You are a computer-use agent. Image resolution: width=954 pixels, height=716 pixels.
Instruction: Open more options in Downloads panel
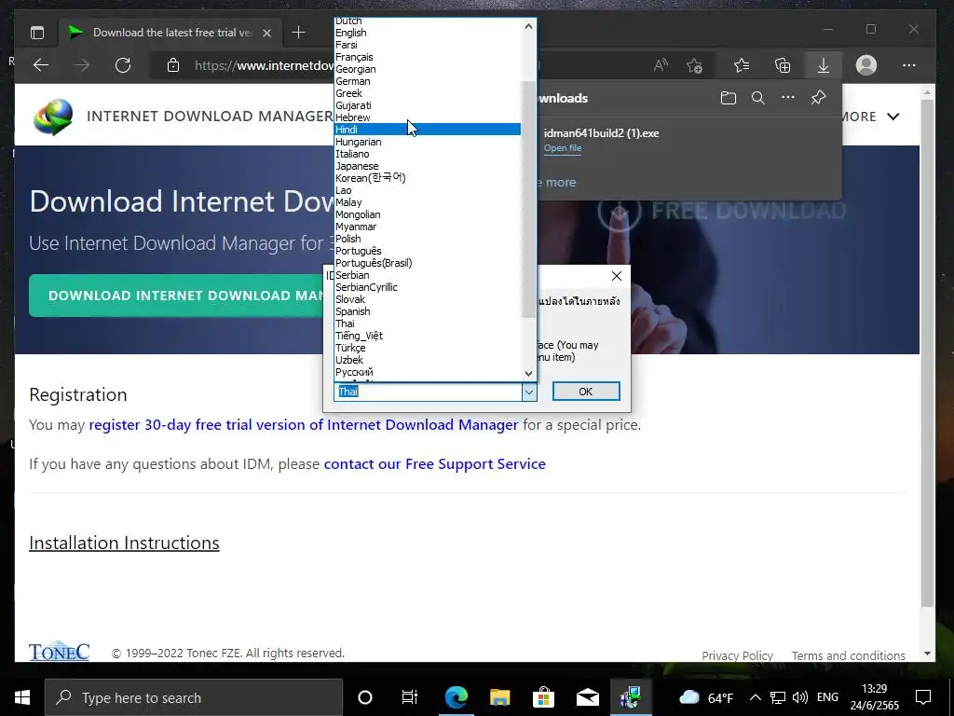click(788, 97)
